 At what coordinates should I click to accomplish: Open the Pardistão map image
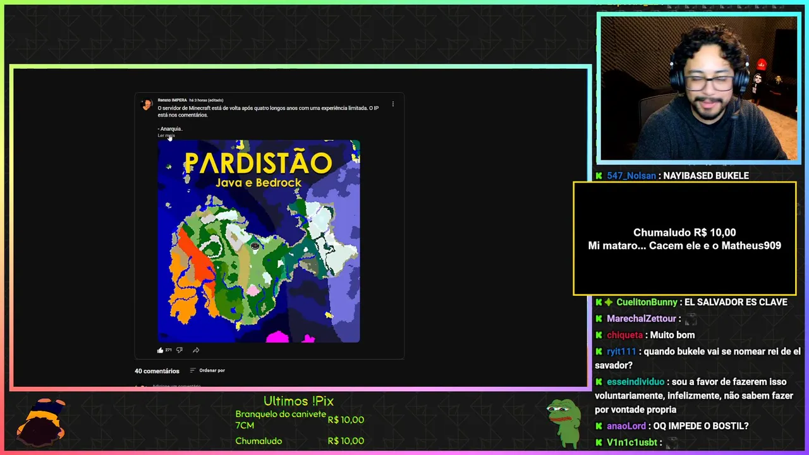click(x=259, y=241)
